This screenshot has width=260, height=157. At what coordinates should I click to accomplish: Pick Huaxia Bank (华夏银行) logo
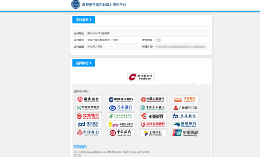pyautogui.click(x=153, y=116)
